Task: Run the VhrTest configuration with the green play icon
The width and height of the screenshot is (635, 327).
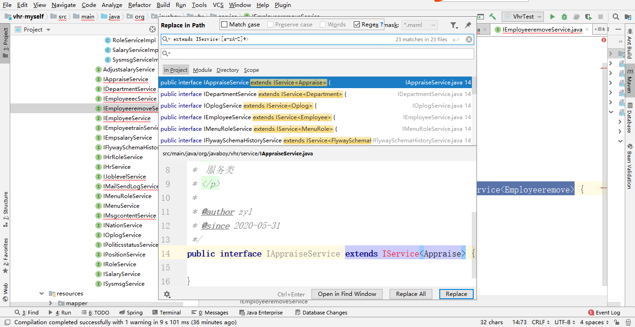Action: click(x=552, y=17)
